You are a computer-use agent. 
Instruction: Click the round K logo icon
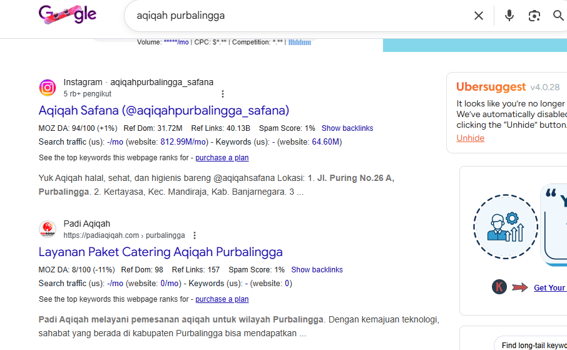point(499,287)
